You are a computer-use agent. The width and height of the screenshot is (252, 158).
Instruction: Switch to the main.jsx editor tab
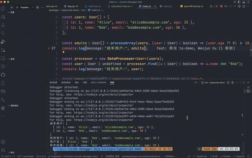point(166,6)
